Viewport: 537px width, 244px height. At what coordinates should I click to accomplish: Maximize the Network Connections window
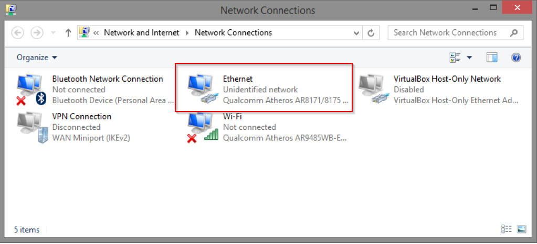493,8
